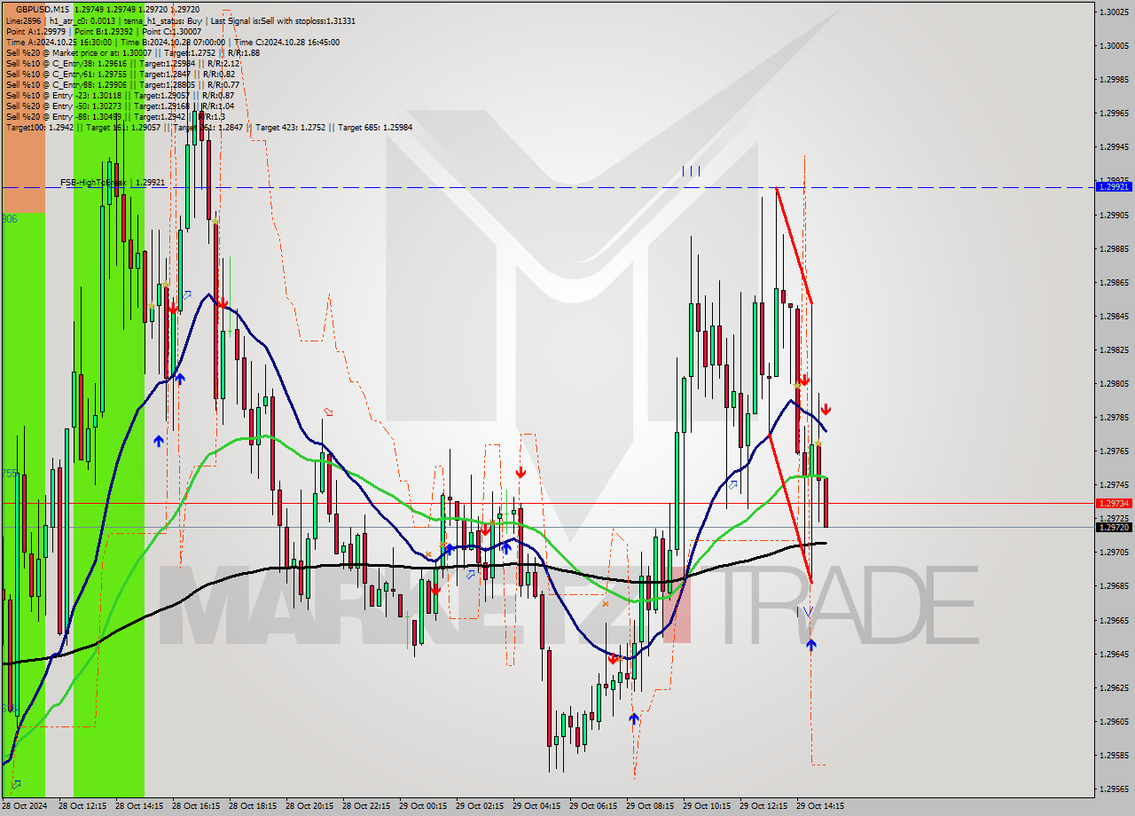This screenshot has height=816, width=1135.
Task: Click the 'Sell %10 @ C_Entry38: 1.29616' line
Action: click(x=122, y=63)
